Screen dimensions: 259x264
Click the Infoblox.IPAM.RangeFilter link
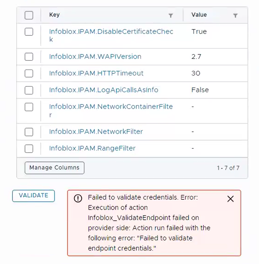coord(92,148)
